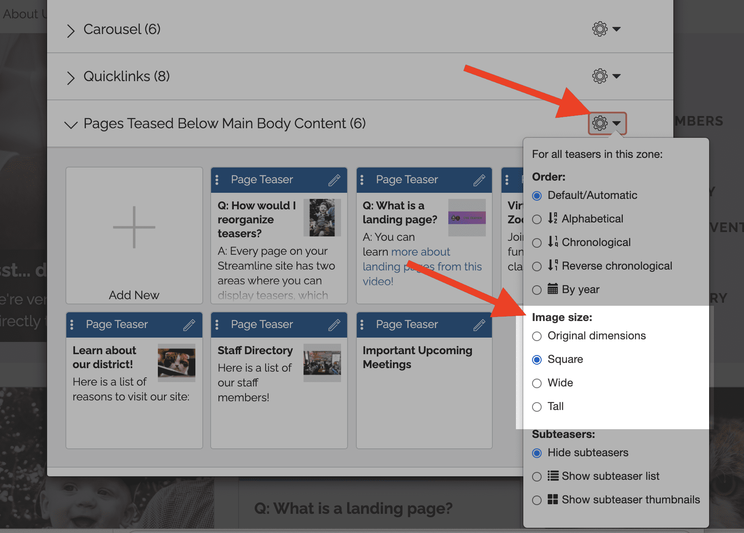Toggle dropdown arrow beside Pages Teased gear
744x533 pixels.
617,123
